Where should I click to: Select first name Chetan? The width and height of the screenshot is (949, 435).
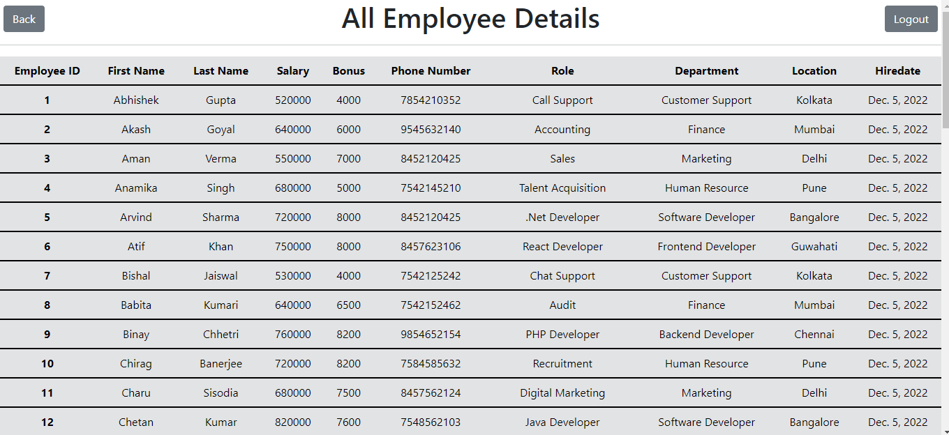point(136,422)
